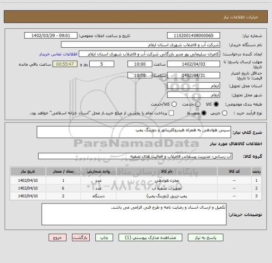
Task: Click request creator field کامران سلیمانی پور
Action: 149,54
